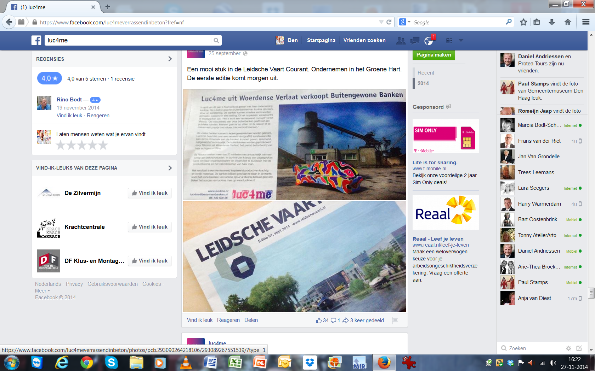This screenshot has height=371, width=595.
Task: Open Ben profile link
Action: [x=287, y=40]
